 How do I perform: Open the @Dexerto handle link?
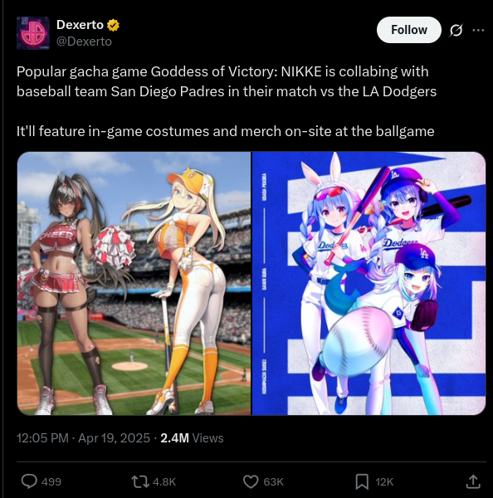point(84,41)
